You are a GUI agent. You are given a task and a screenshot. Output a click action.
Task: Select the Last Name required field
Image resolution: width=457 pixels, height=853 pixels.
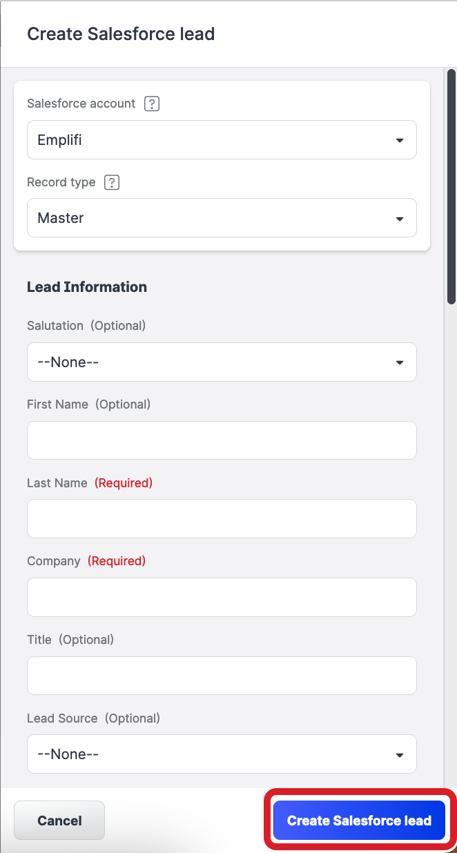pos(221,518)
